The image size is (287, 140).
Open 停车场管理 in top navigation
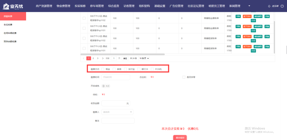coord(97,6)
